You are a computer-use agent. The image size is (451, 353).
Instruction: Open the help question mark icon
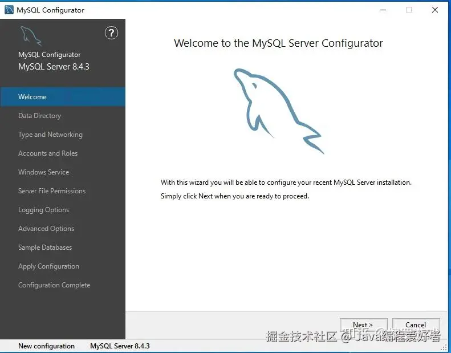(111, 33)
